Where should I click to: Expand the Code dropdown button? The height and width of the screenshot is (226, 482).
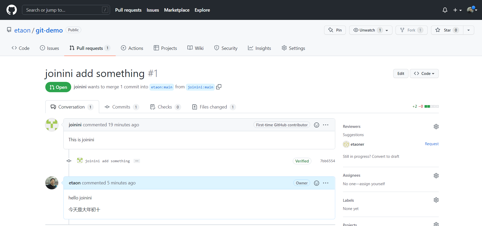coord(424,74)
